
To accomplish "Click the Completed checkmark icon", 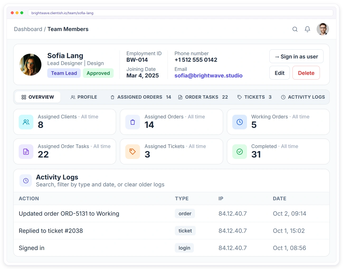I will pyautogui.click(x=240, y=152).
